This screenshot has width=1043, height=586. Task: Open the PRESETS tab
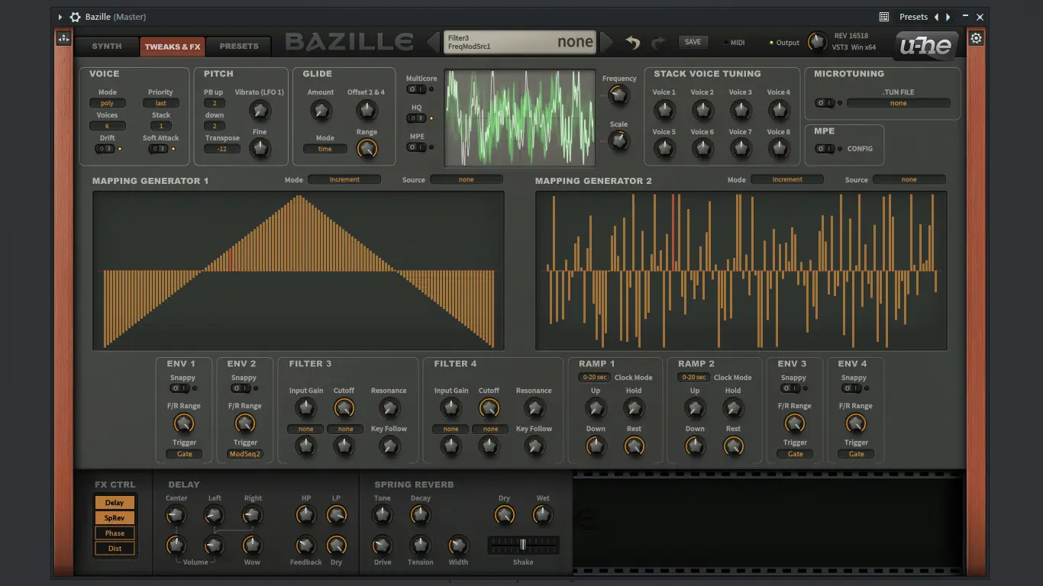pyautogui.click(x=239, y=46)
